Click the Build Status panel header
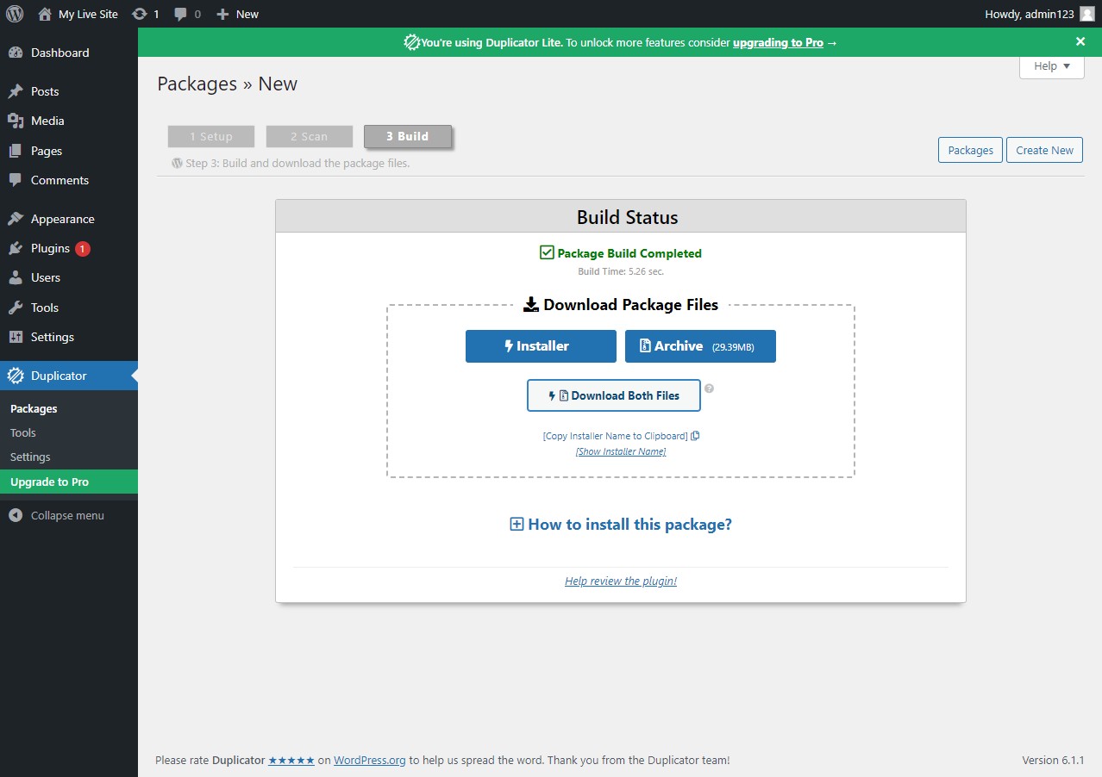 [x=621, y=217]
